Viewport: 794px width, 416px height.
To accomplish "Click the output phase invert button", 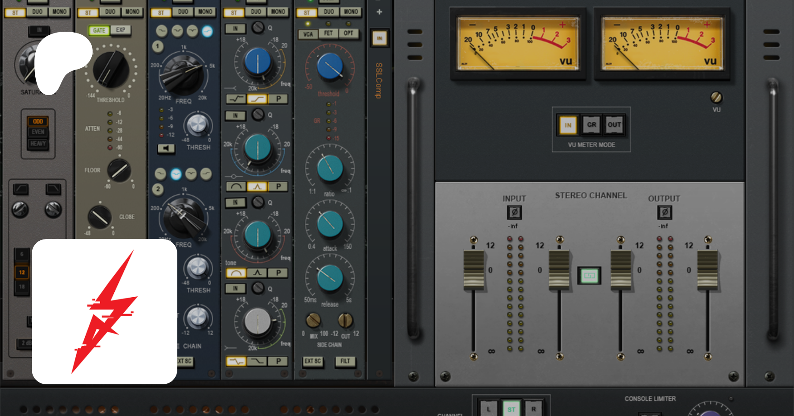I will click(665, 213).
